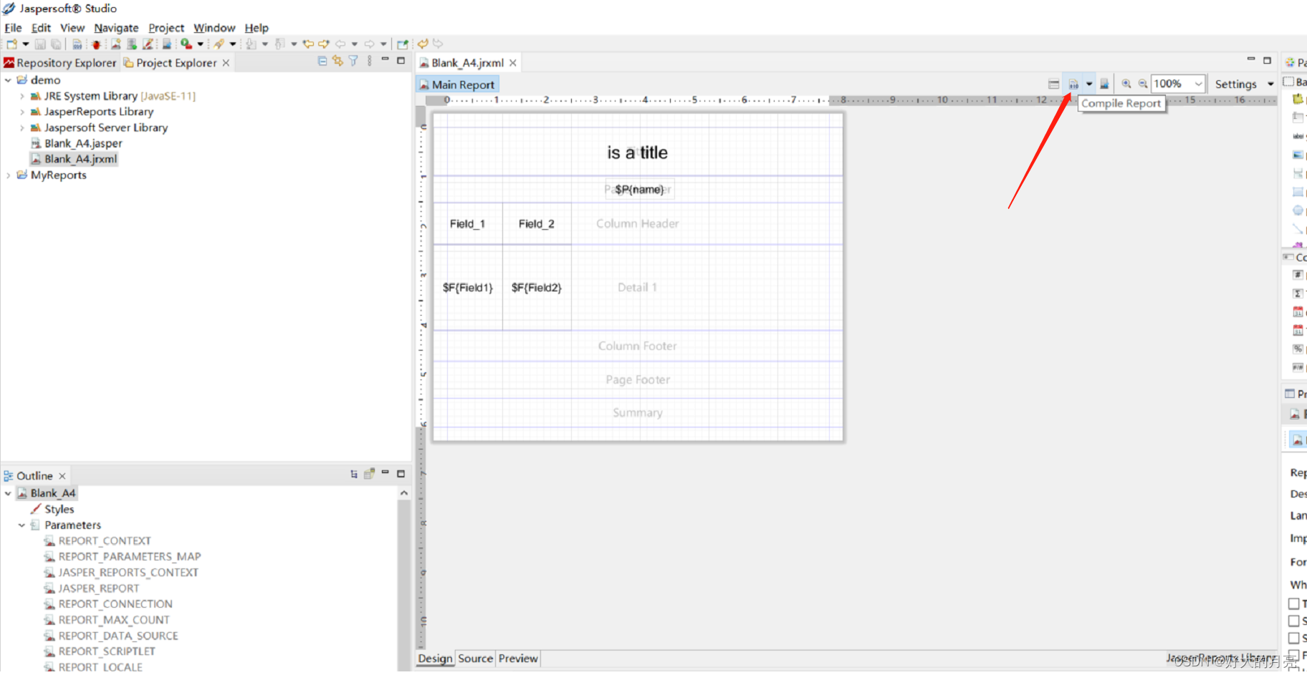
Task: Select Styles in the Outline tree
Action: [x=52, y=509]
